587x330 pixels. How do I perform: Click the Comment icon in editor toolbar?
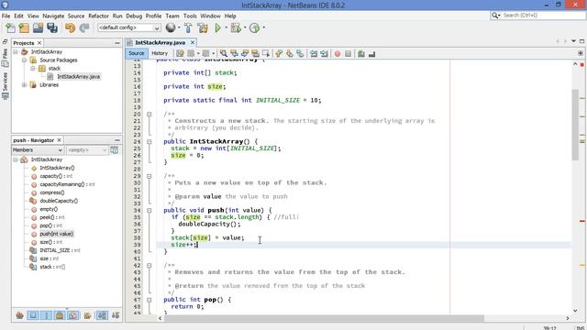coord(360,54)
